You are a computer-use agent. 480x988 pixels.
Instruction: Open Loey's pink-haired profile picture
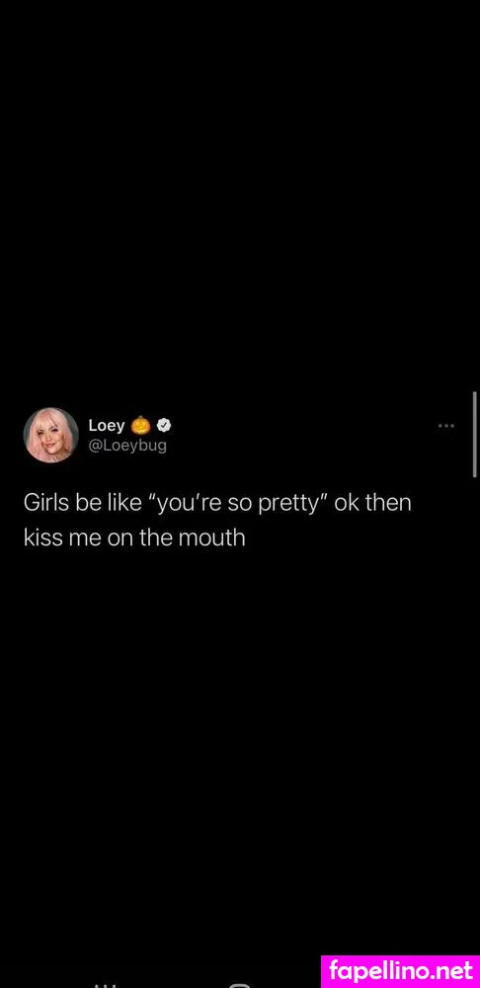click(50, 435)
